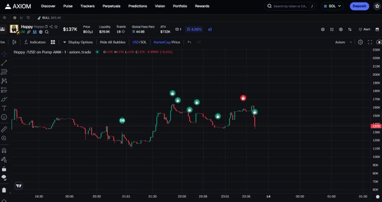Open the indicator templates grid icon
The image size is (382, 202).
click(x=53, y=42)
